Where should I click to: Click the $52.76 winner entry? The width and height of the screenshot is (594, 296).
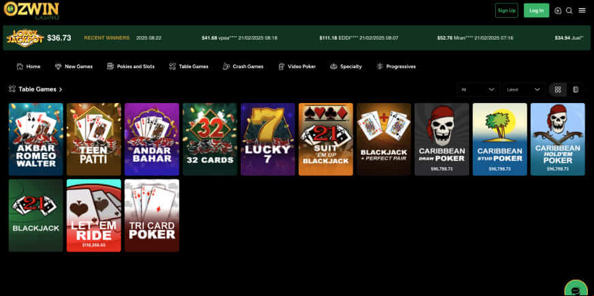click(475, 38)
